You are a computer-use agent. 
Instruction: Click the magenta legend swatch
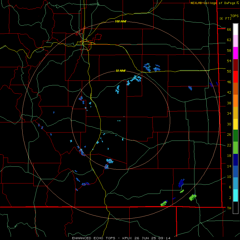point(235,53)
